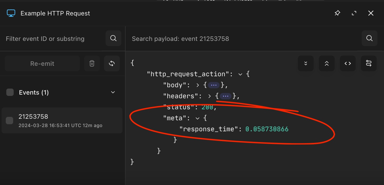Collapse all JSON nodes

pyautogui.click(x=327, y=63)
